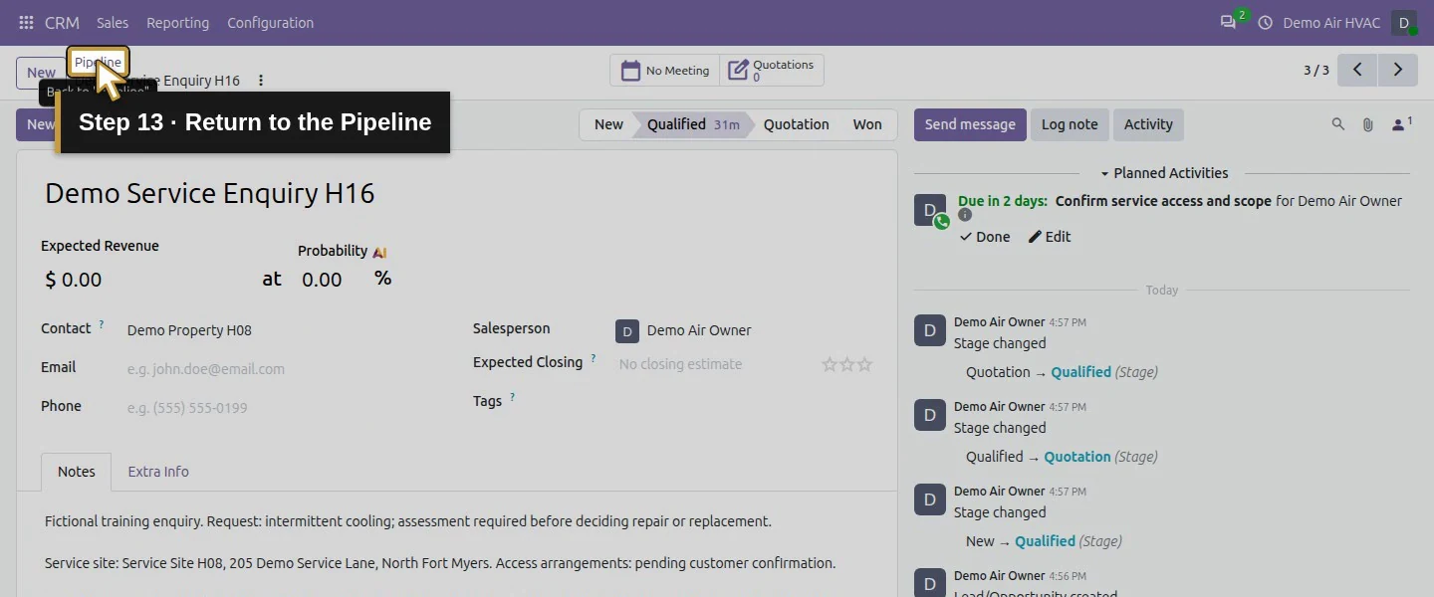Show help tooltip next to Contact
This screenshot has width=1434, height=597.
tap(102, 324)
